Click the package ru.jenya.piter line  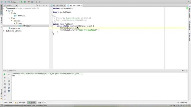64,8
